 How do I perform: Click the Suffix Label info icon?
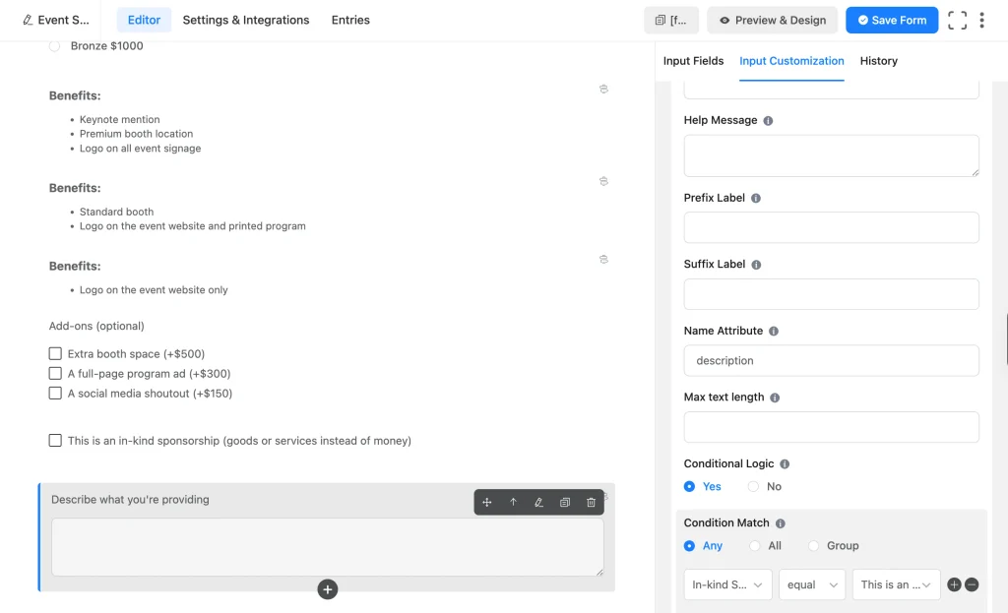pos(757,265)
